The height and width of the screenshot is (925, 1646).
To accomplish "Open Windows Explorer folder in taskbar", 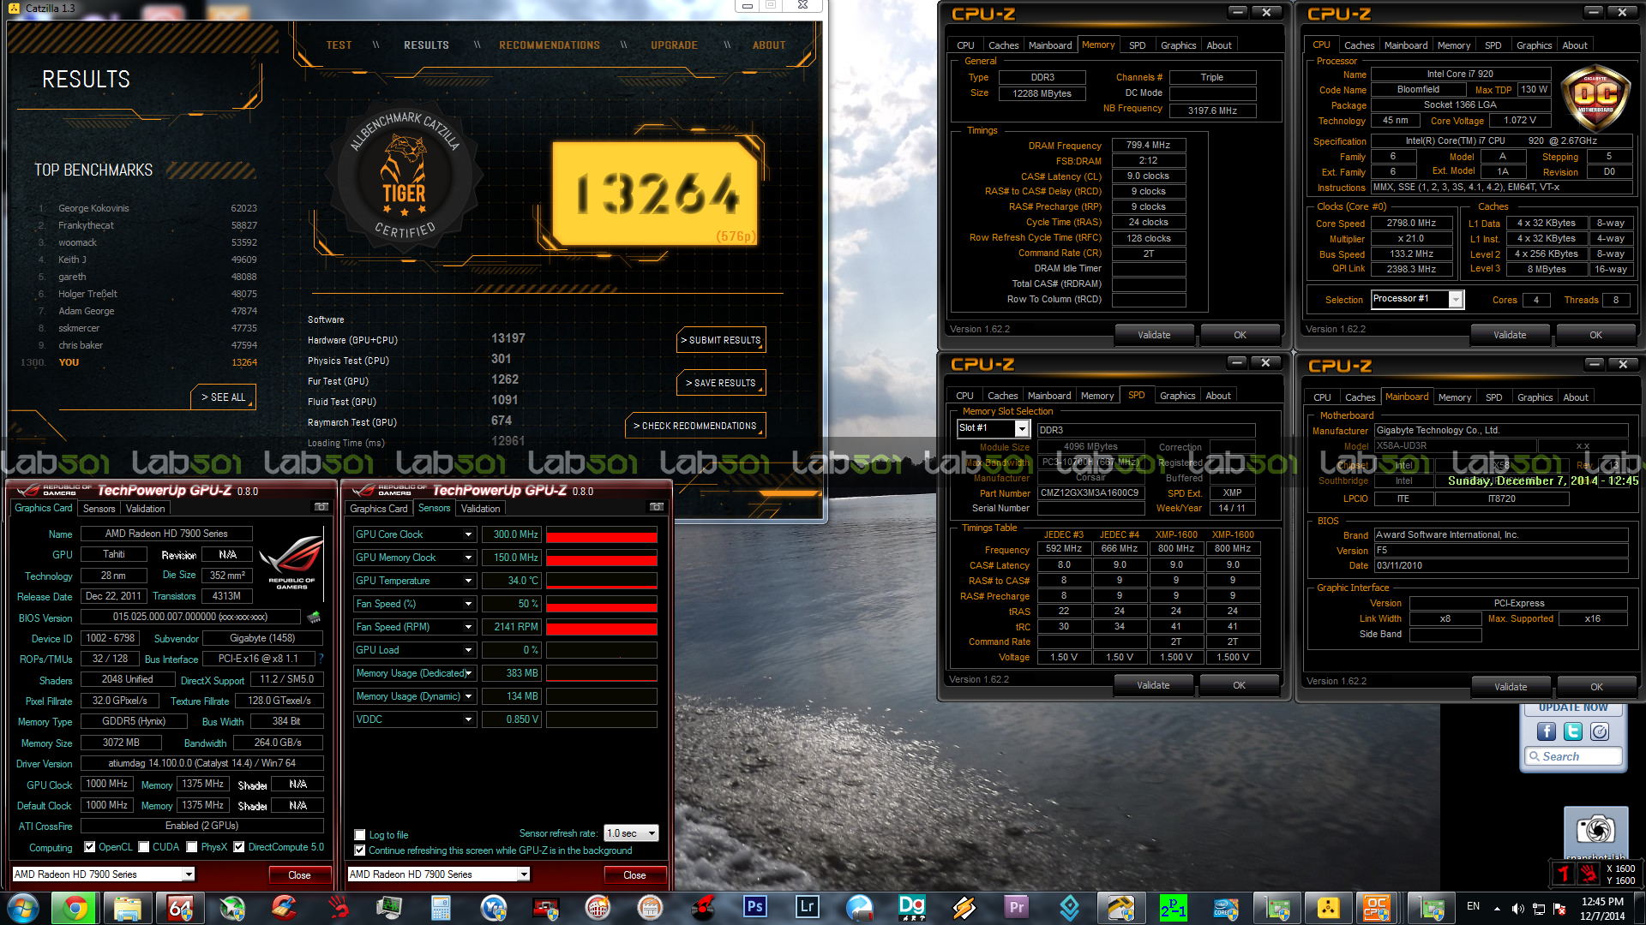I will 128,908.
